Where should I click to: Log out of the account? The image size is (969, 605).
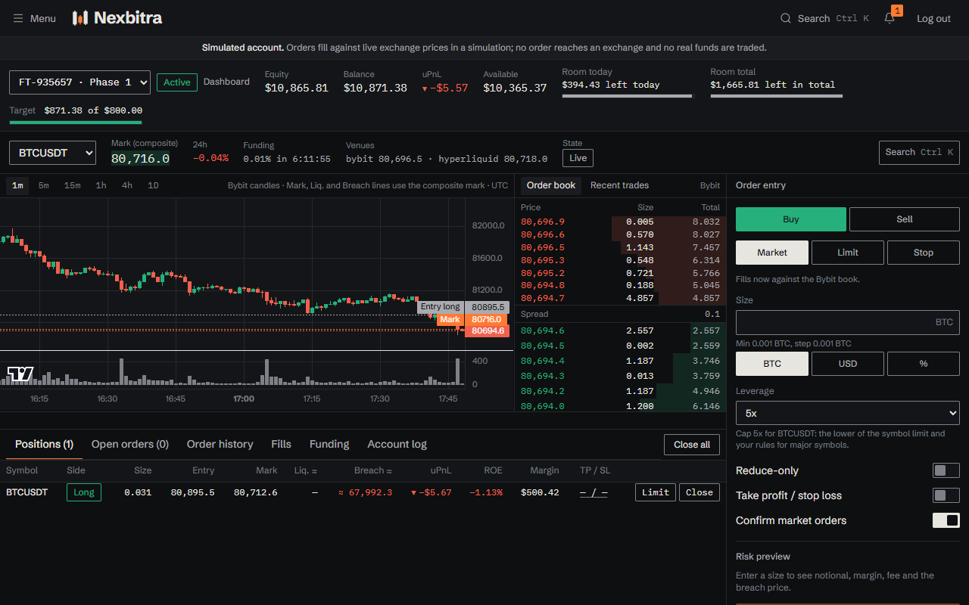933,18
